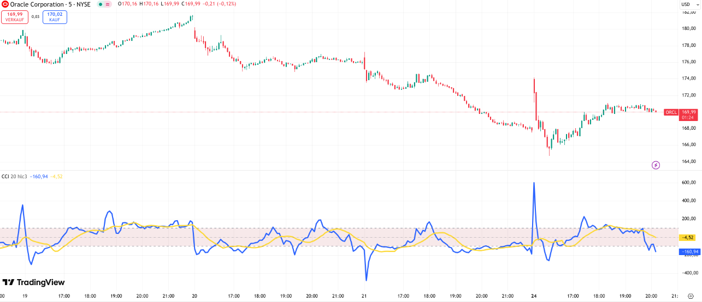Click the 170,02 Kauf buy button
Viewport: 702px width, 302px height.
(55, 17)
